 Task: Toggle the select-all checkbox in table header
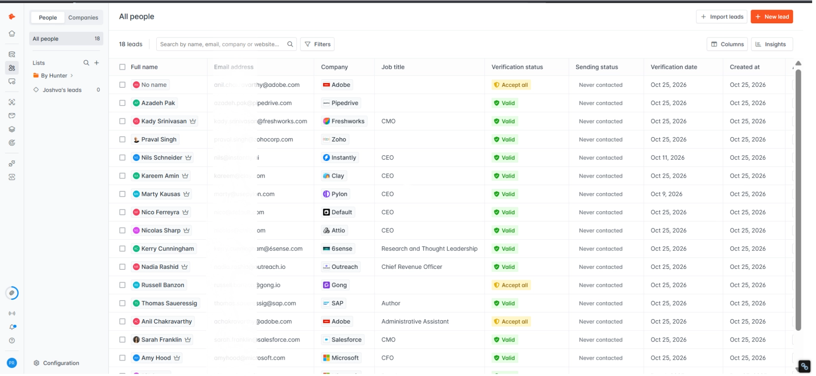point(123,67)
